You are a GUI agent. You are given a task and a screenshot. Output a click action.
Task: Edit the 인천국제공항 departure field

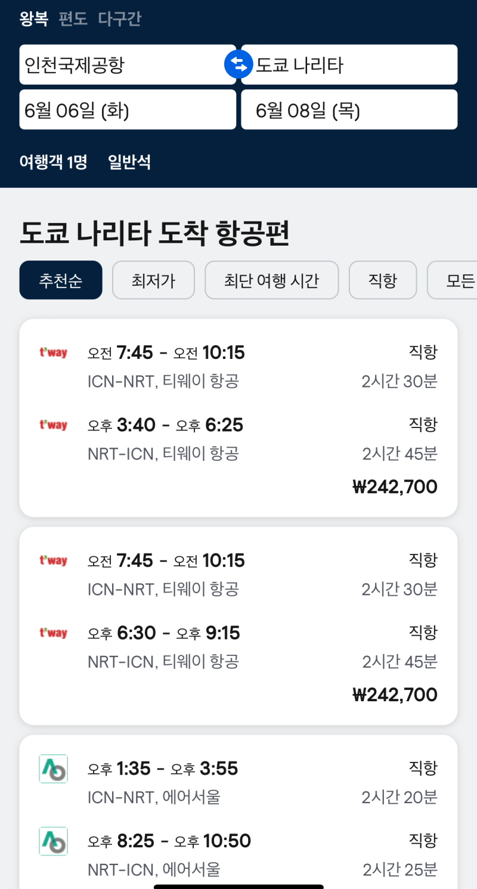tap(128, 64)
